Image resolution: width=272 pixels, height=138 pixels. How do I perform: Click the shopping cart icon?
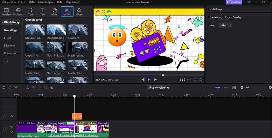click(249, 2)
